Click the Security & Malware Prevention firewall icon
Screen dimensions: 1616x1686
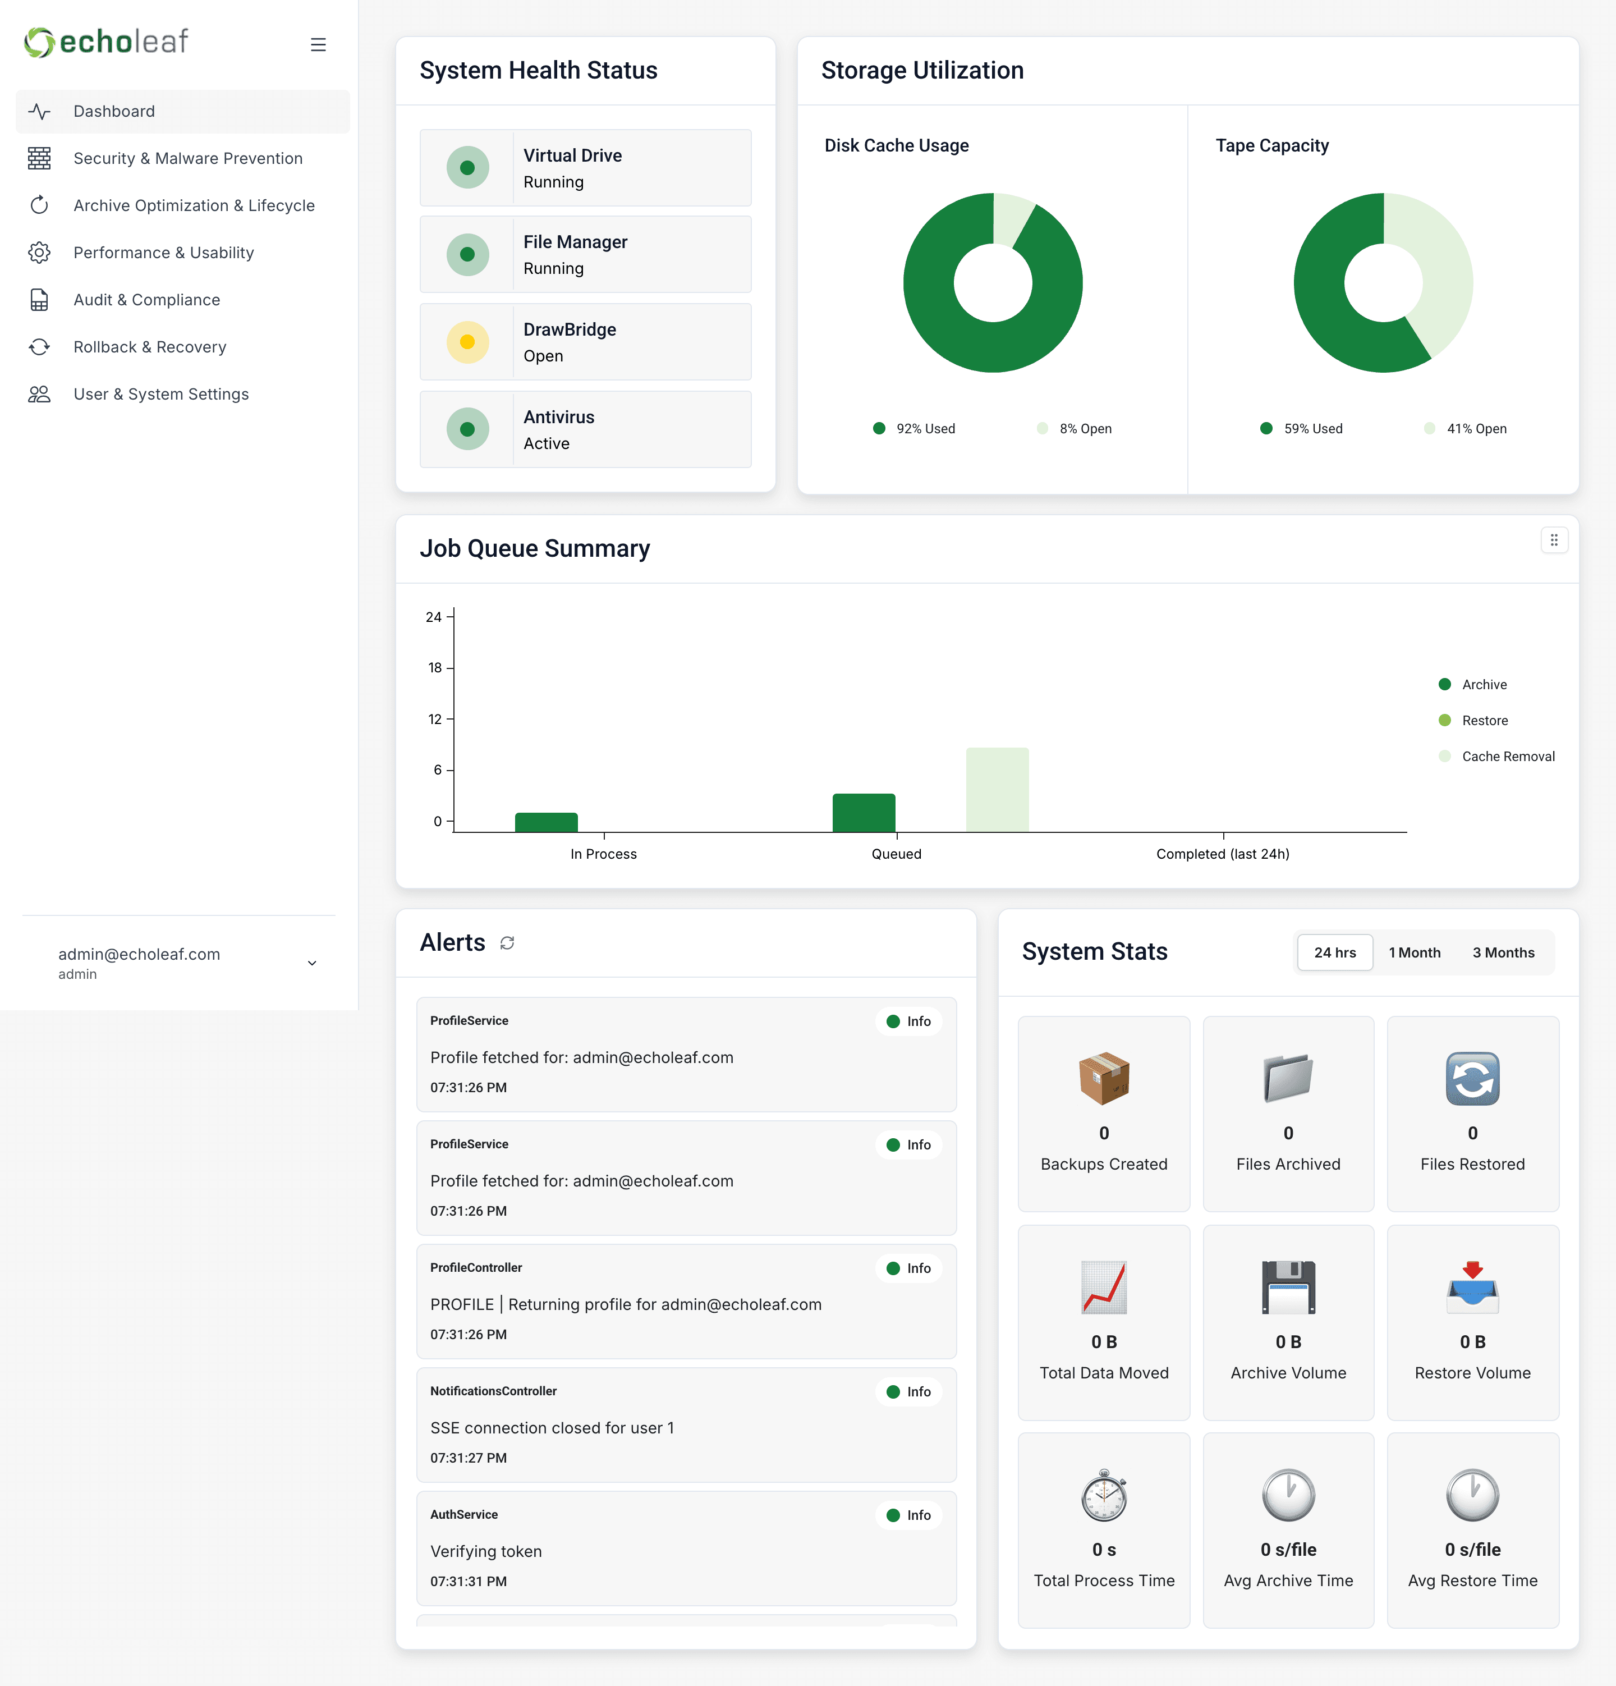pos(40,158)
